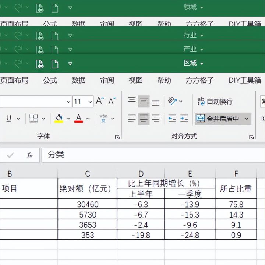Expand font name dropdown
Viewport: 265px width, 265px height.
[x=68, y=102]
